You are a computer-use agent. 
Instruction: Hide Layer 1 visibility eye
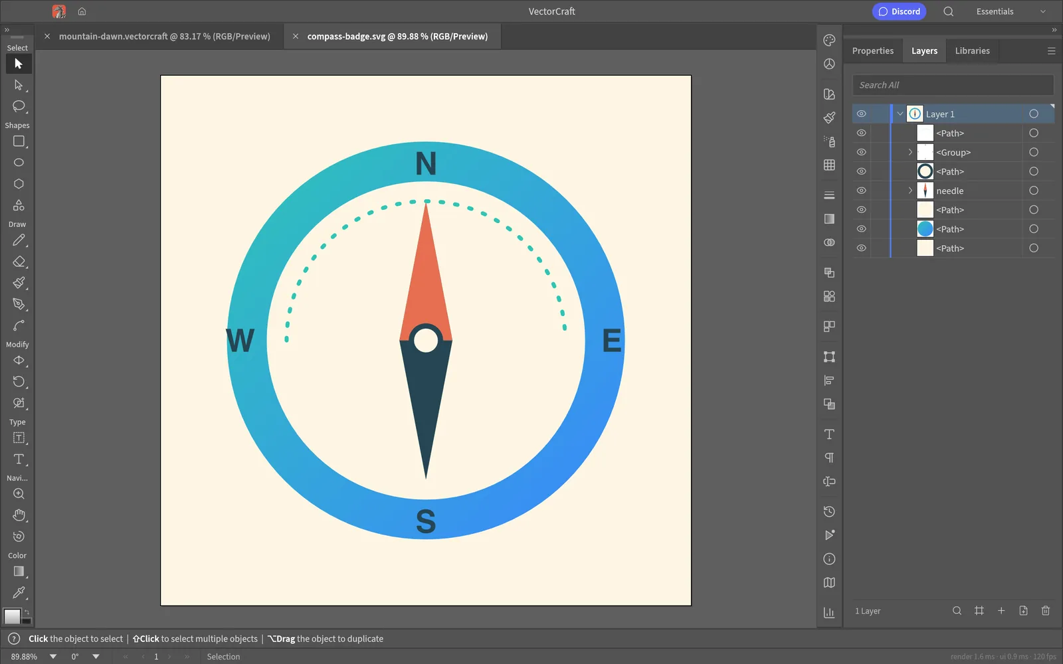pos(861,114)
